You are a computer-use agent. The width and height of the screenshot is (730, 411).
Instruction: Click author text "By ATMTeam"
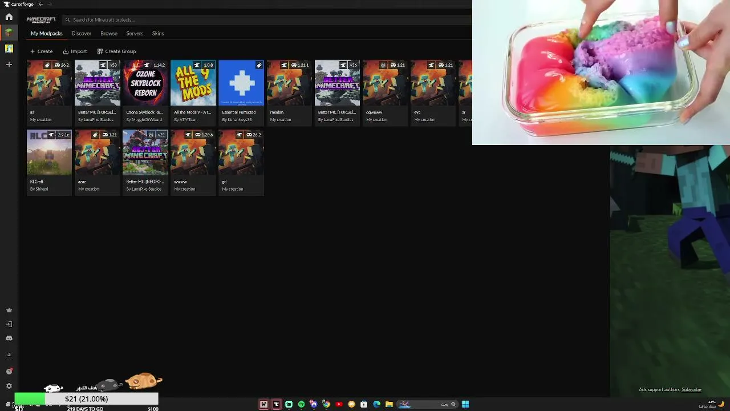(186, 120)
